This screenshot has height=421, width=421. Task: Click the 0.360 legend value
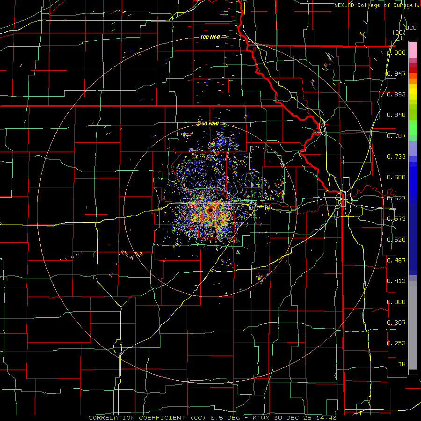[396, 302]
